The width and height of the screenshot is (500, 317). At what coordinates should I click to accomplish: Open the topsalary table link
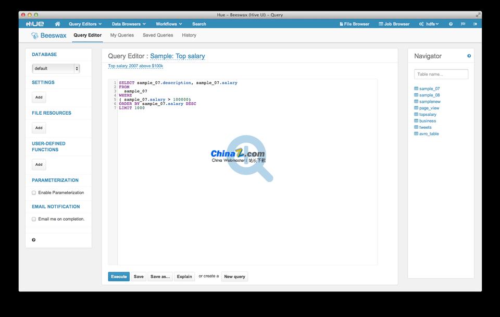point(428,114)
